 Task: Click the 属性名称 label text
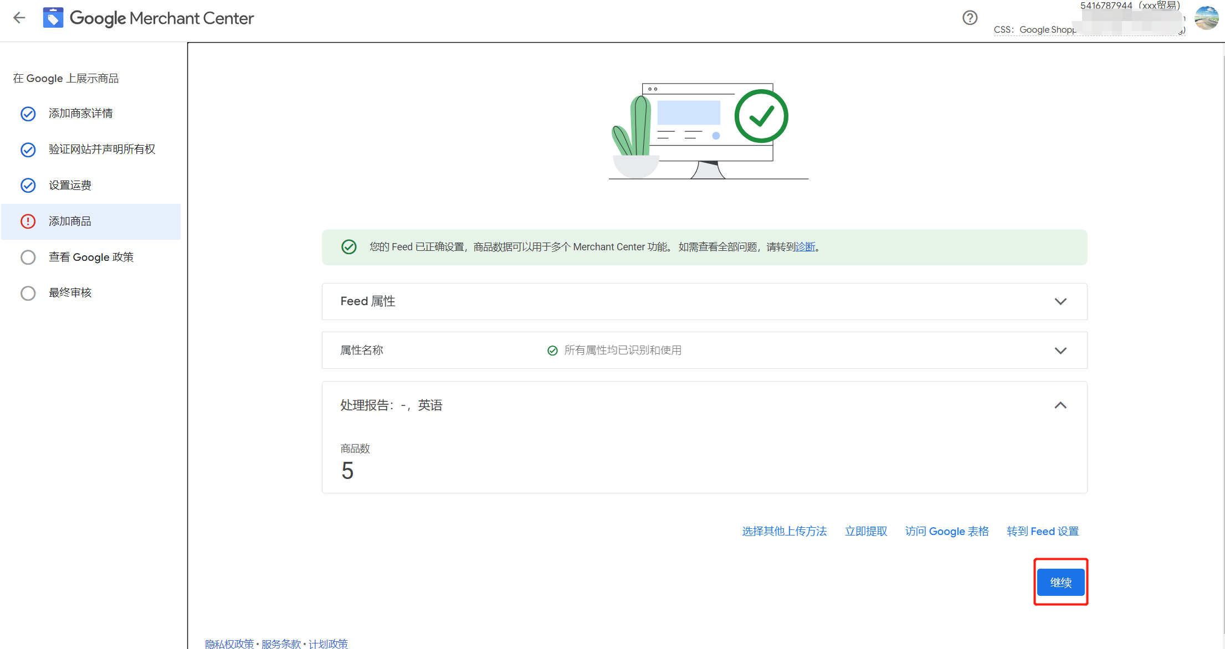362,351
